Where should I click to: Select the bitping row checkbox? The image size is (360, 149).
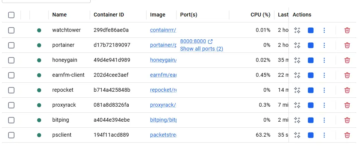point(11,120)
